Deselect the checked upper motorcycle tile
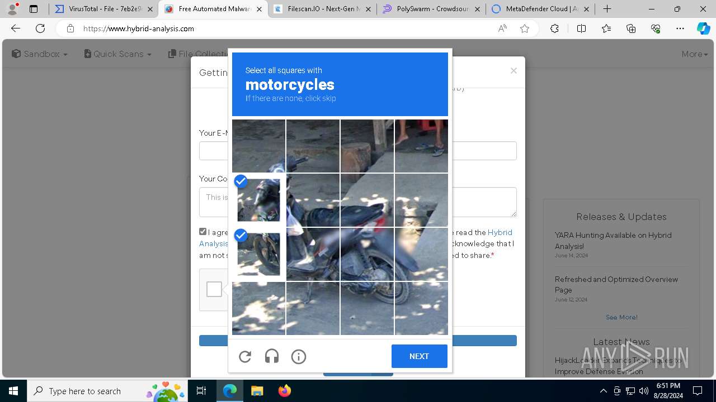Screen dimensions: 716x402 [258, 200]
